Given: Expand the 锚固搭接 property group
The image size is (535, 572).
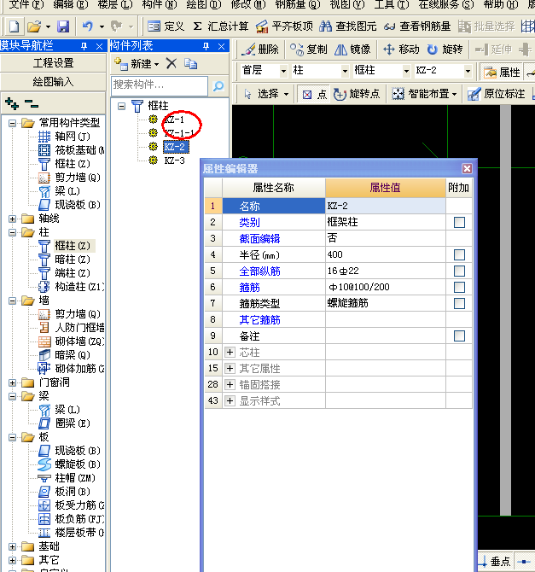Looking at the screenshot, I should (x=230, y=384).
